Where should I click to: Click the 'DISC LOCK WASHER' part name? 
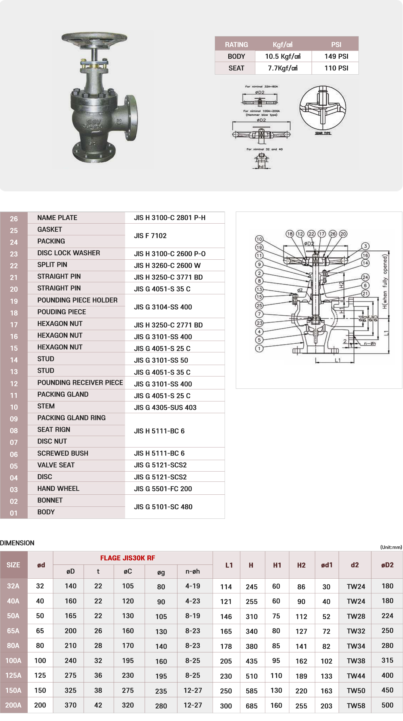pos(69,253)
